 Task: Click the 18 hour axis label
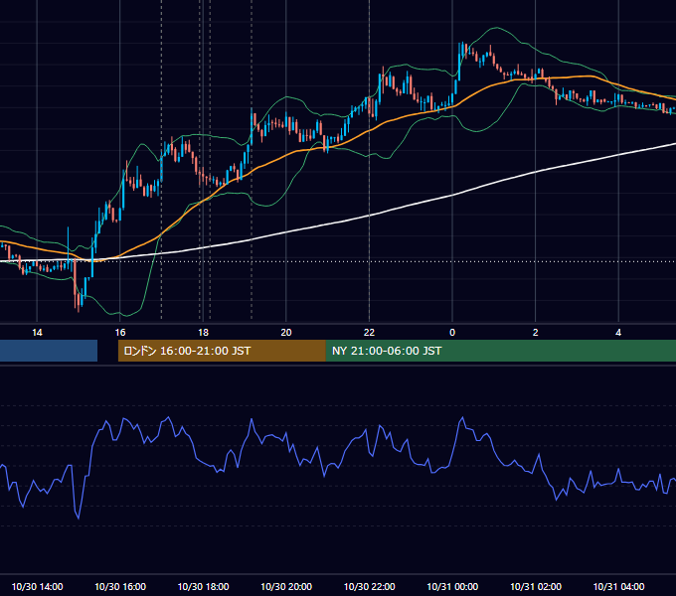pyautogui.click(x=203, y=333)
